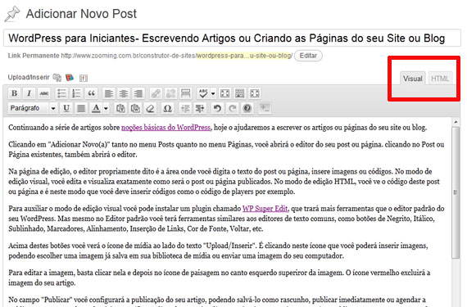Viewport: 467px width, 307px height.
Task: Open the WP Super Edit link
Action: (265, 209)
